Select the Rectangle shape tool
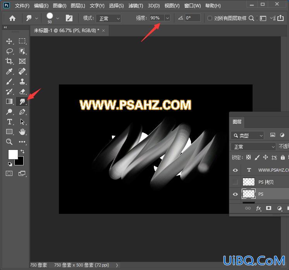The width and height of the screenshot is (289, 270). 9,132
